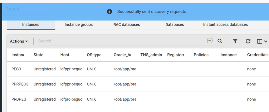Select the PEG3 instance name
The height and width of the screenshot is (112, 269).
click(16, 69)
